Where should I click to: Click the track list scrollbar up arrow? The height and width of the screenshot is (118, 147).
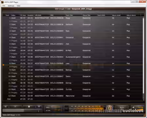click(x=143, y=17)
